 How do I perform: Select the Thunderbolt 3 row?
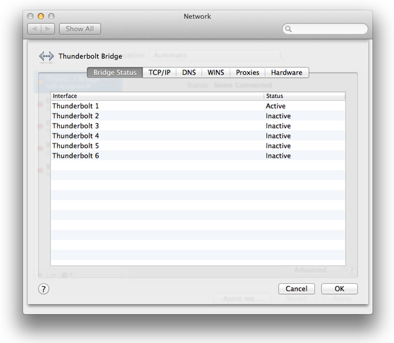[198, 126]
